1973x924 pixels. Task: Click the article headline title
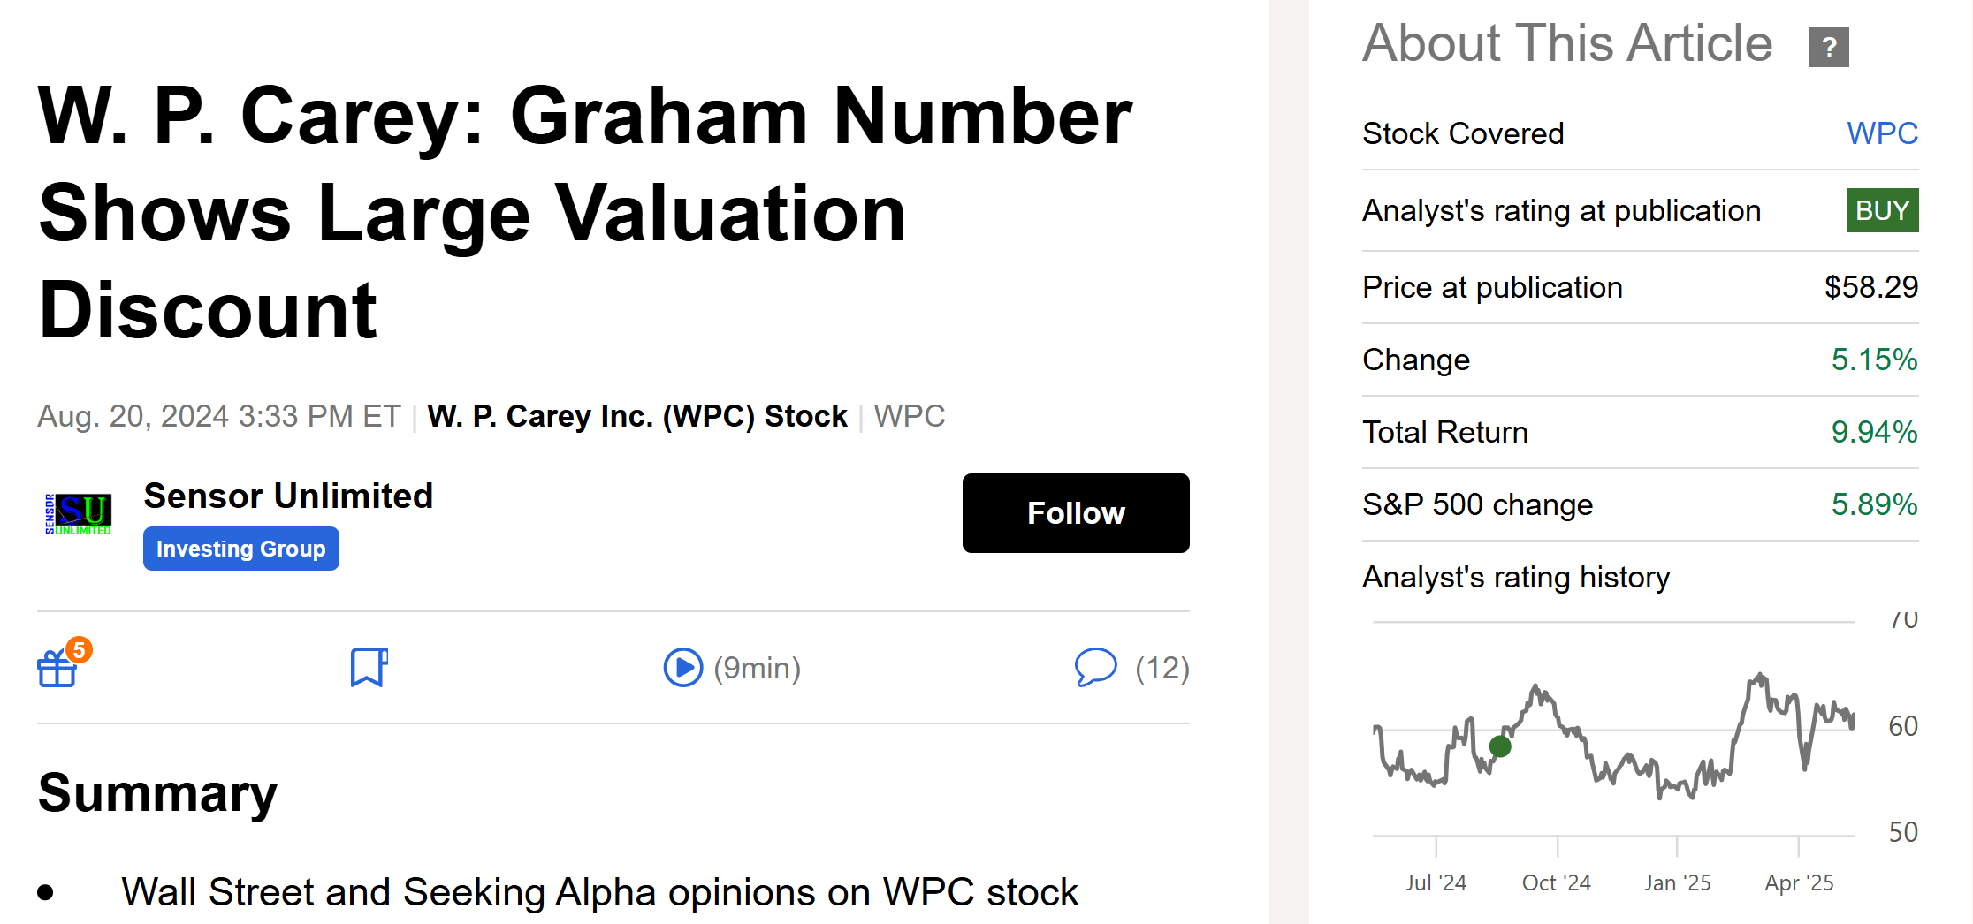(x=583, y=212)
